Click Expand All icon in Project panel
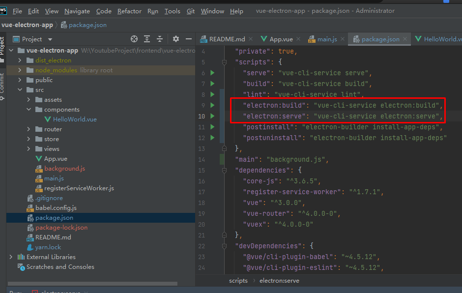The height and width of the screenshot is (293, 462). point(147,39)
